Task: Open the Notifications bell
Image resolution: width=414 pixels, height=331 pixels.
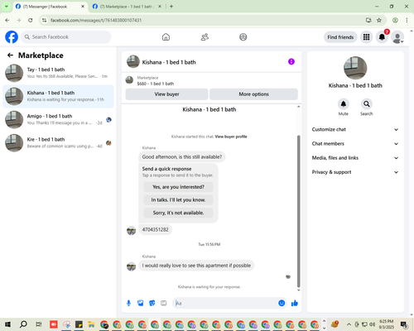Action: pyautogui.click(x=382, y=37)
